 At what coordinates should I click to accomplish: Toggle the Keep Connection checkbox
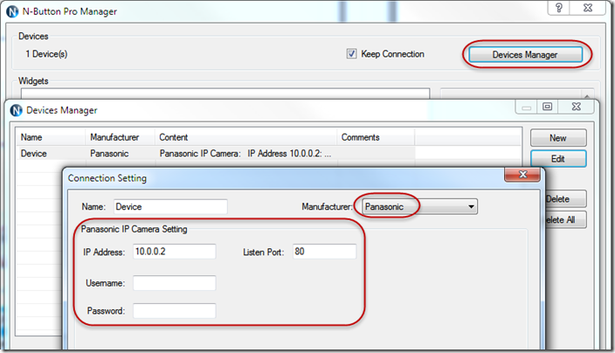[351, 53]
